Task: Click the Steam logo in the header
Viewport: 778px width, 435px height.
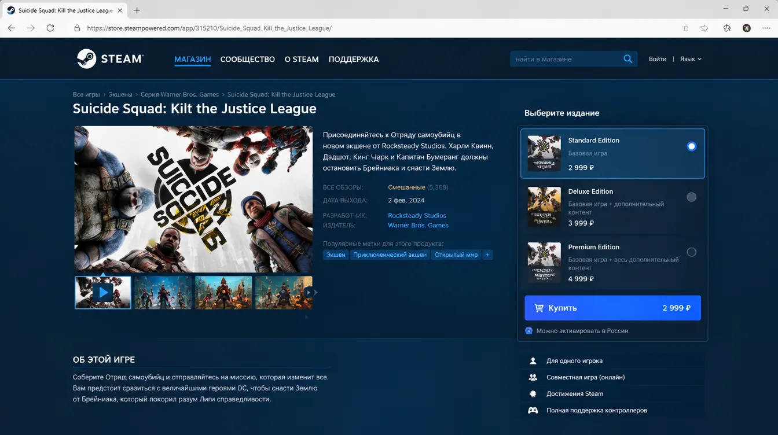Action: pyautogui.click(x=110, y=59)
